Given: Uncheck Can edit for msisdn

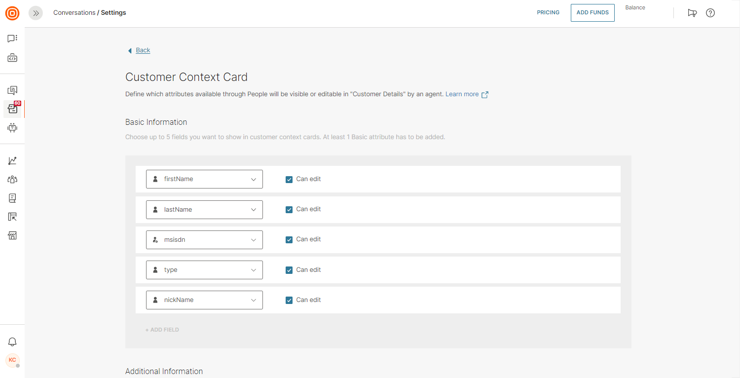Looking at the screenshot, I should 289,240.
